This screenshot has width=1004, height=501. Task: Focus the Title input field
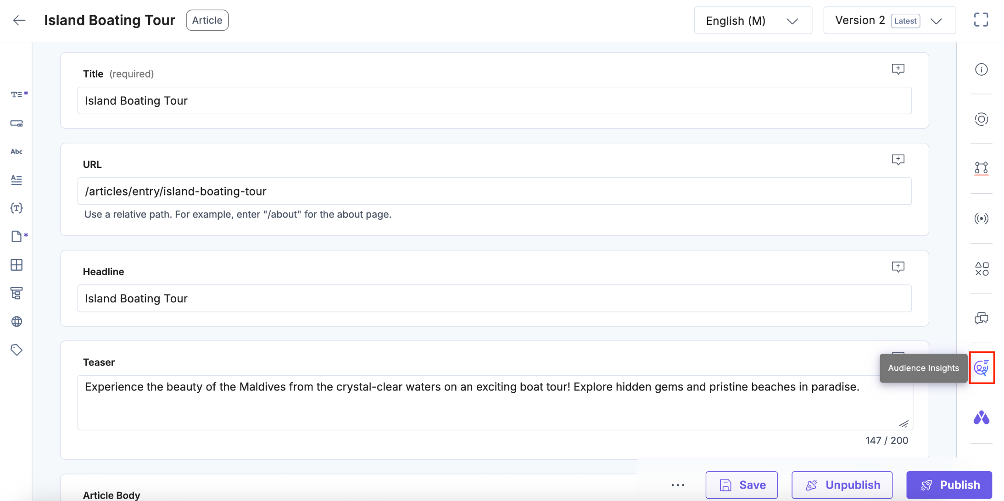[494, 100]
